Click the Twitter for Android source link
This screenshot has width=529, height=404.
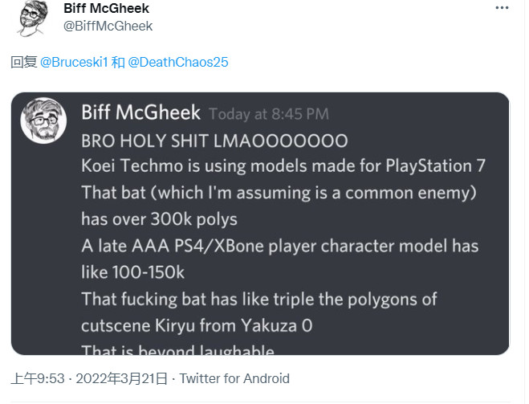click(x=234, y=378)
